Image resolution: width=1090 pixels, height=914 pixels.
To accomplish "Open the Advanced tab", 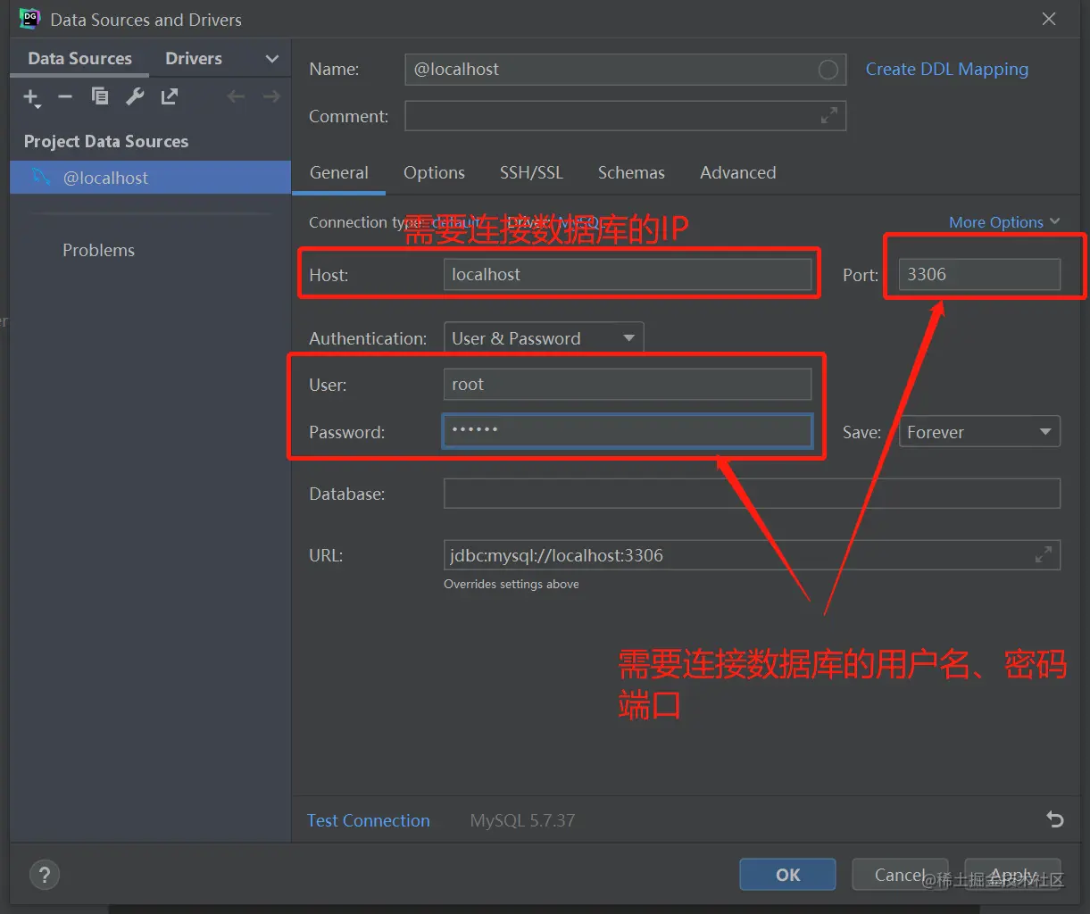I will tap(737, 172).
